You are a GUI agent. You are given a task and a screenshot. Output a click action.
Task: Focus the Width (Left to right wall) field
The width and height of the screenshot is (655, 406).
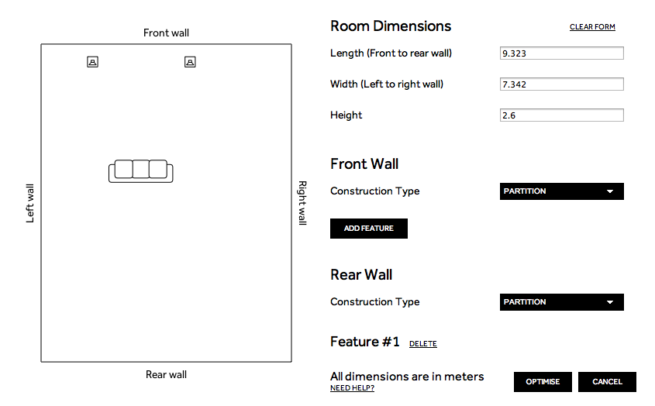tap(561, 84)
